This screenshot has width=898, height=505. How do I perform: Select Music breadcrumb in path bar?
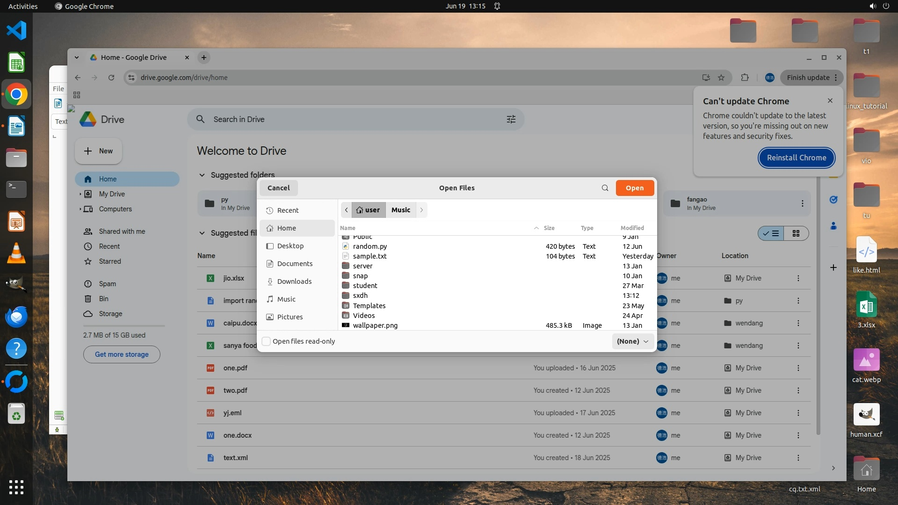click(400, 210)
